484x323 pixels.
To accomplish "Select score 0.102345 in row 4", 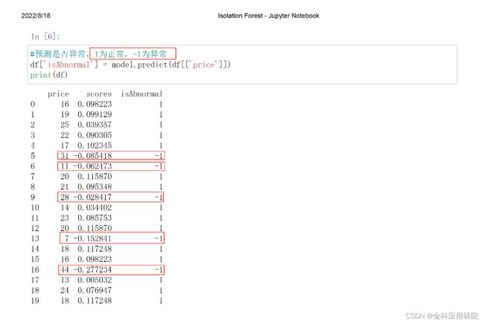I will (95, 146).
